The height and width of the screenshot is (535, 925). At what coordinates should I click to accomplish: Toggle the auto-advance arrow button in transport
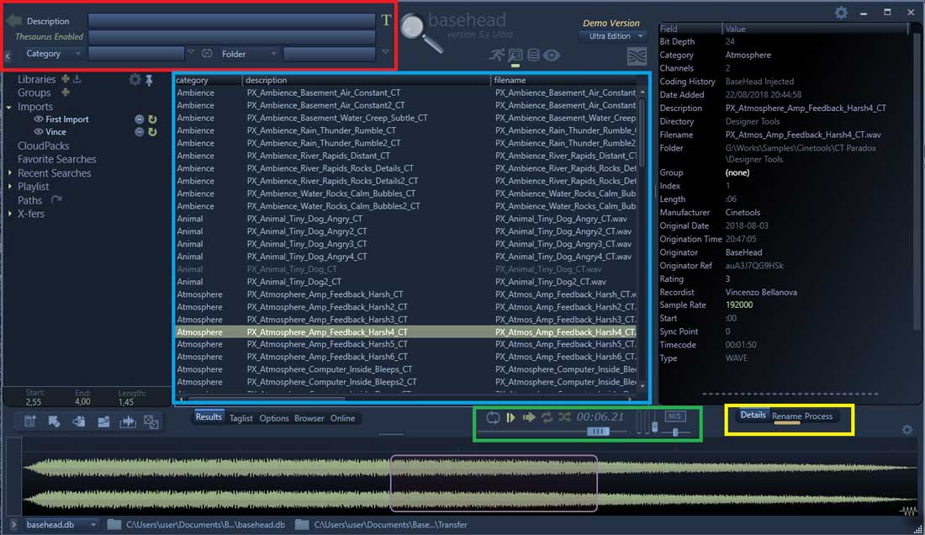pyautogui.click(x=529, y=417)
